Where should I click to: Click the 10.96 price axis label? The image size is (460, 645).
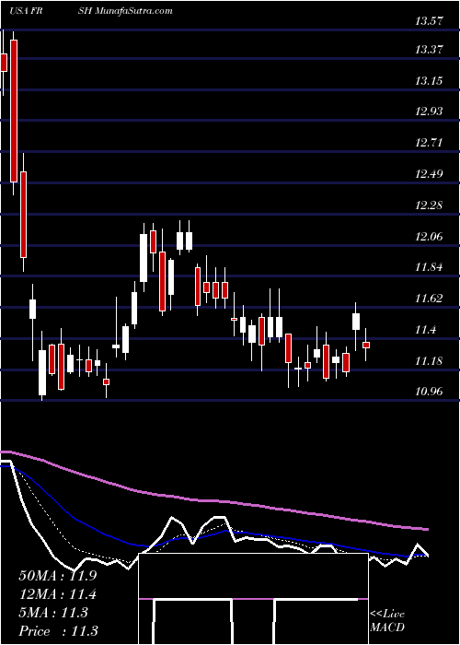pyautogui.click(x=430, y=392)
